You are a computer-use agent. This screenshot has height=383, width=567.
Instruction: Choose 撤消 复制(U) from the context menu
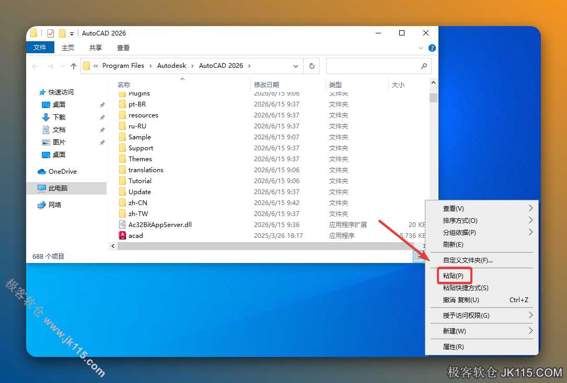[x=482, y=300]
